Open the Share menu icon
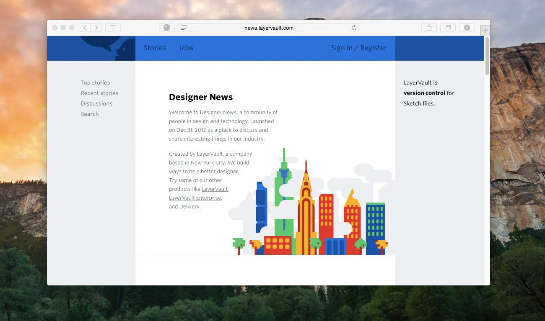545x321 pixels. (x=429, y=27)
